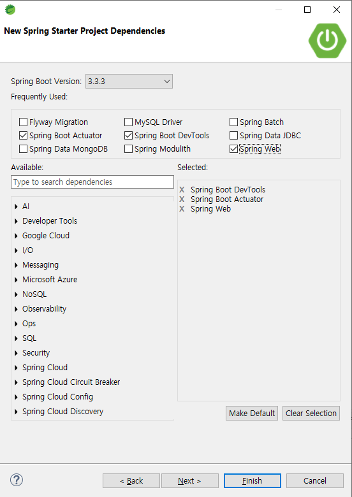Expand the AI category
The height and width of the screenshot is (497, 352).
pyautogui.click(x=16, y=206)
